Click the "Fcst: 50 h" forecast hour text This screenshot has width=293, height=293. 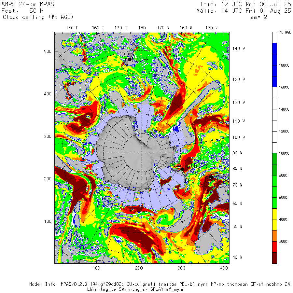tap(22, 11)
